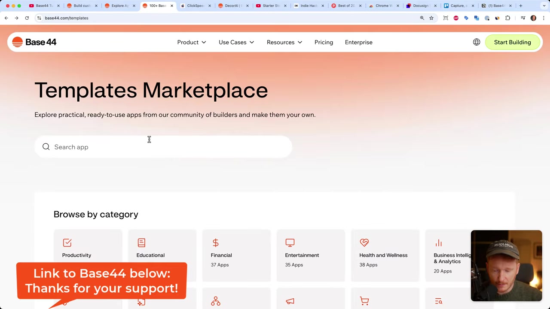Open the Financial 37 Apps category card

pos(236,256)
